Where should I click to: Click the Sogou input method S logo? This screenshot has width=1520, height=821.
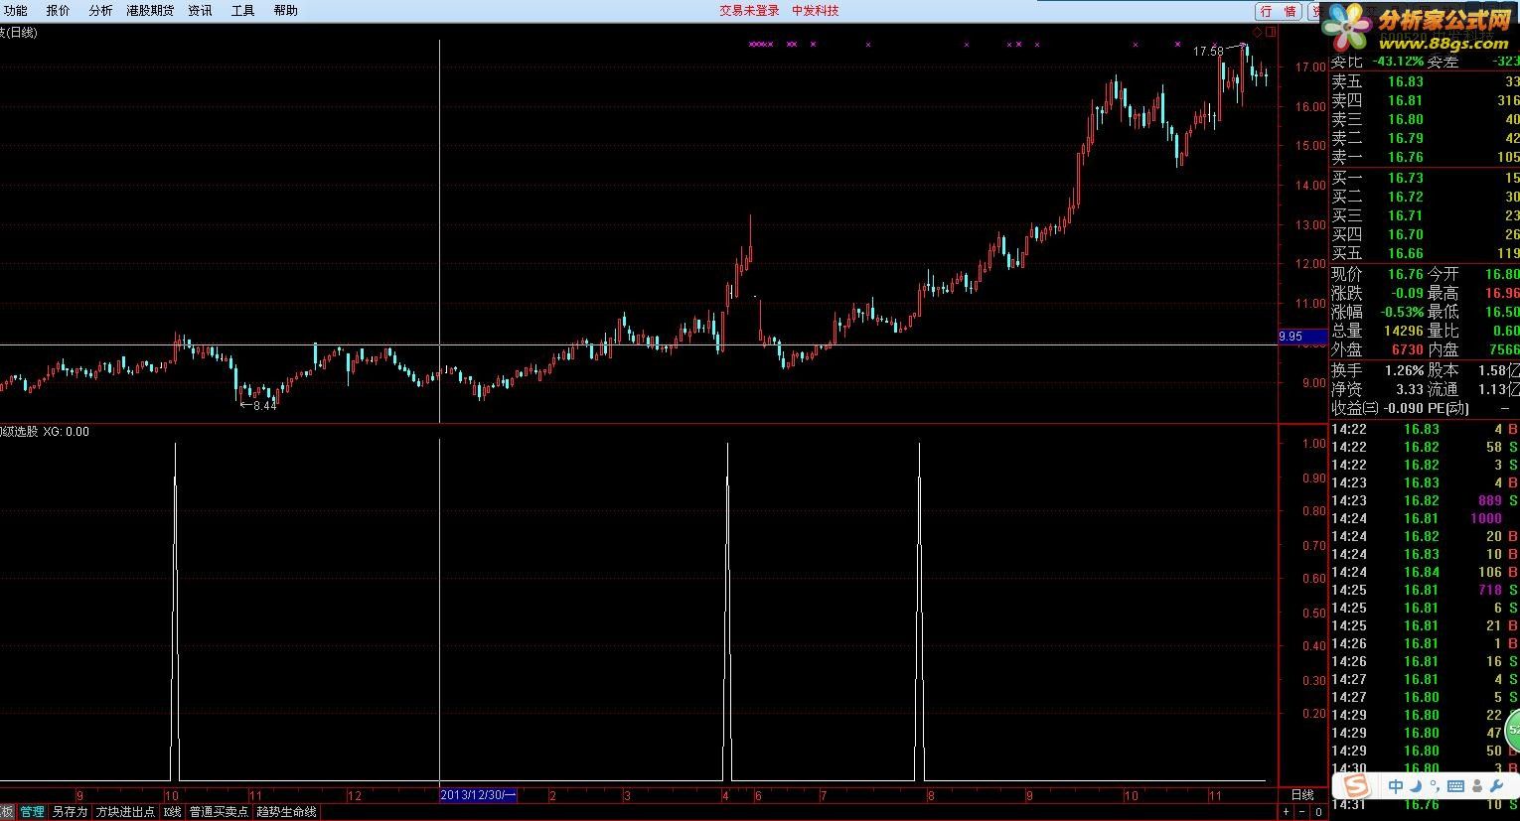pos(1356,786)
